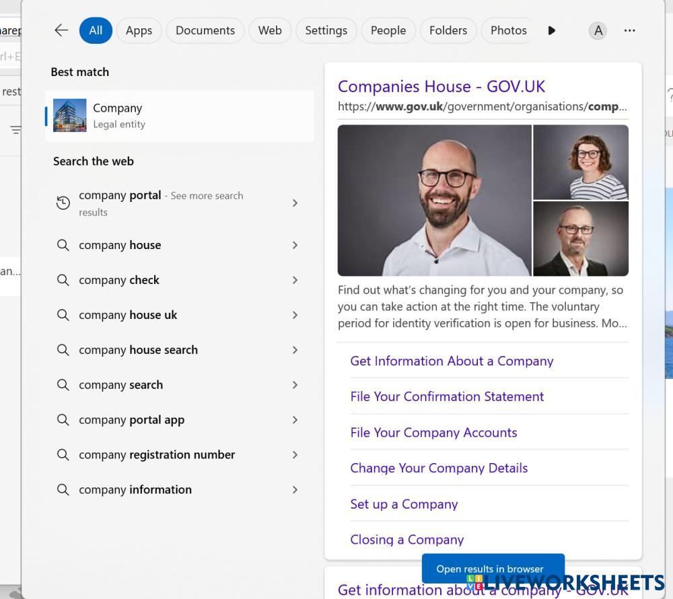Open the account avatar 'A' icon
673x599 pixels.
coord(598,30)
